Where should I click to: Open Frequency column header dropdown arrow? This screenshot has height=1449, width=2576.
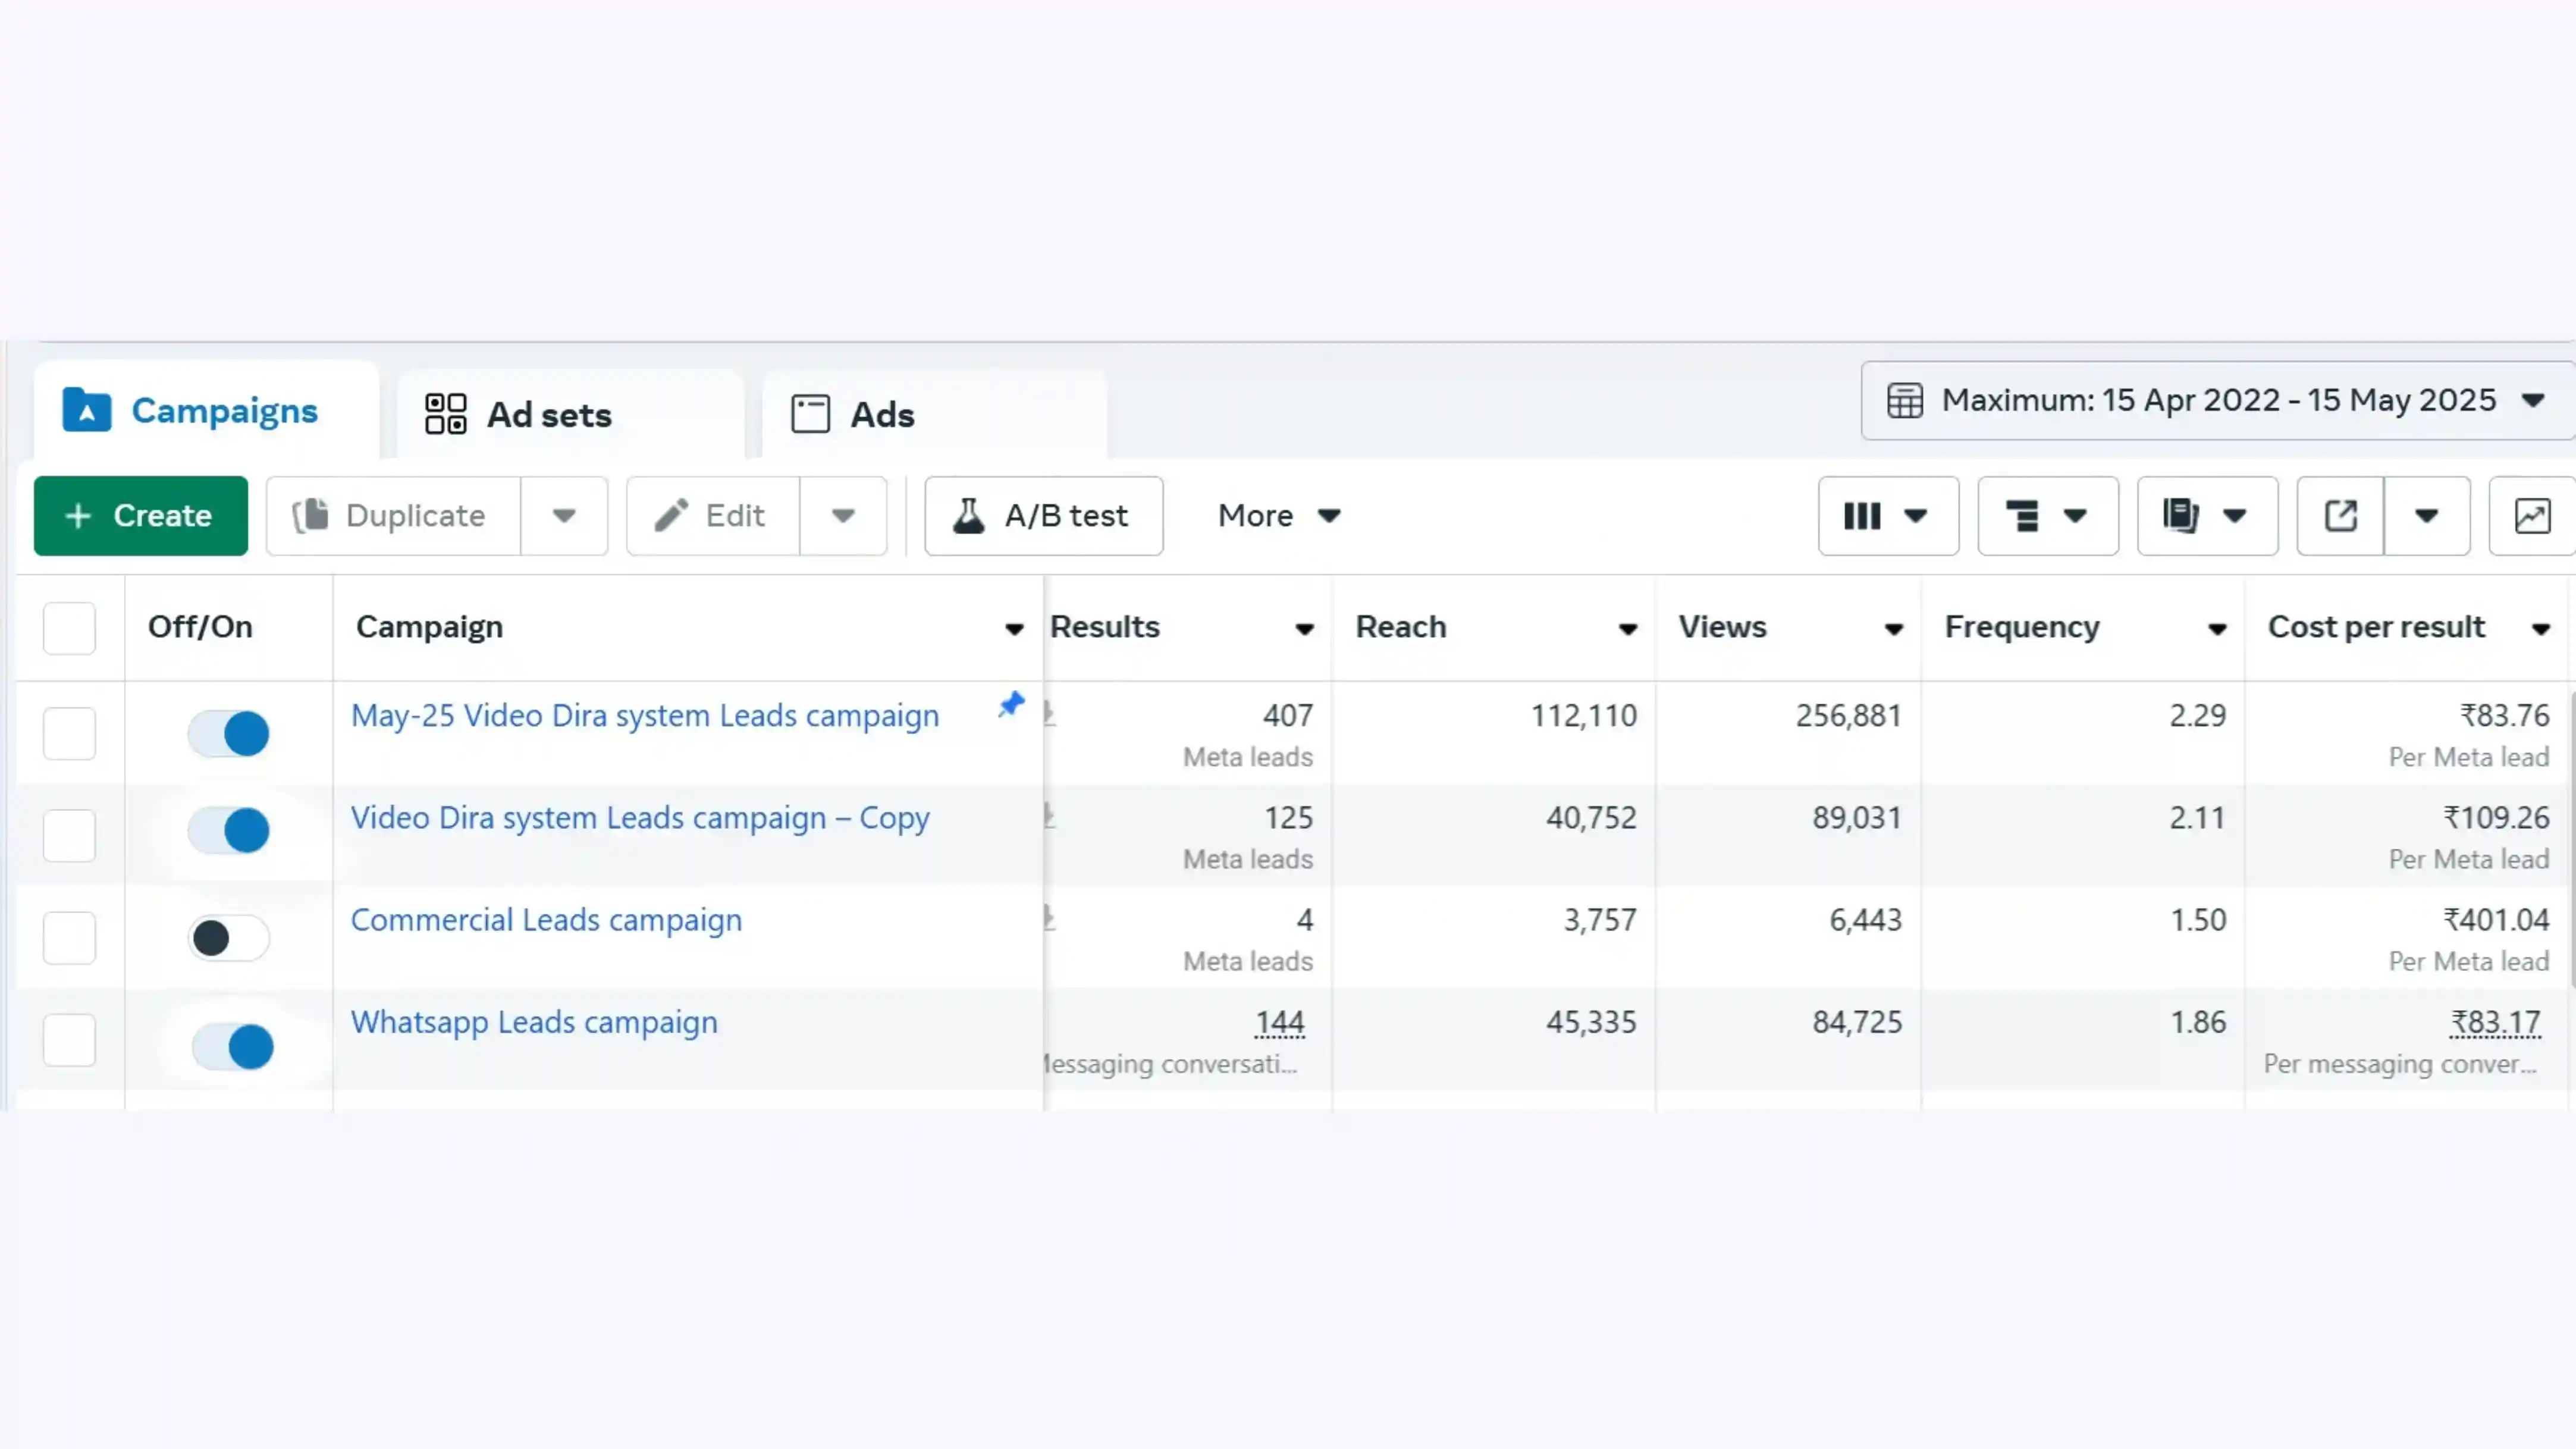2217,629
